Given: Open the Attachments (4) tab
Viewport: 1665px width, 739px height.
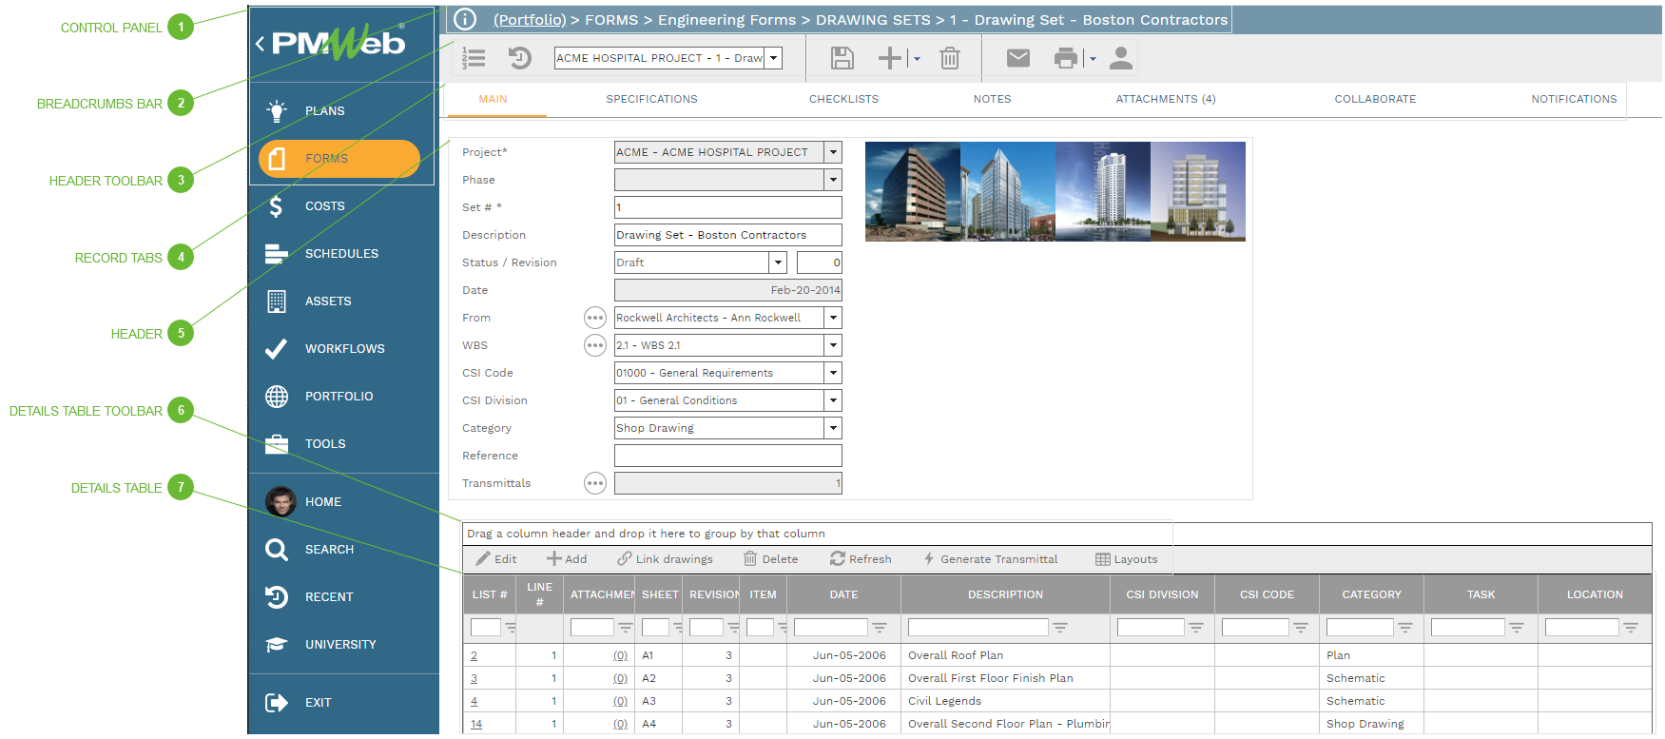Looking at the screenshot, I should point(1165,99).
